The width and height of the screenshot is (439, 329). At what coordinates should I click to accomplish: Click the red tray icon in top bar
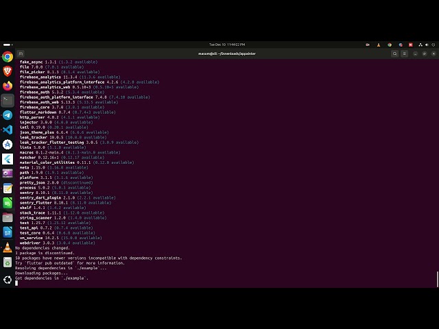tap(410, 45)
